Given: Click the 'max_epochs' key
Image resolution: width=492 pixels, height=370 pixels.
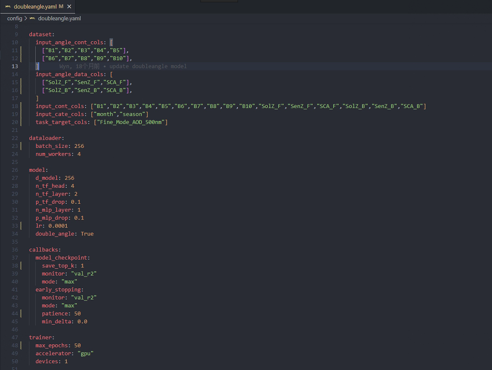Looking at the screenshot, I should point(52,346).
